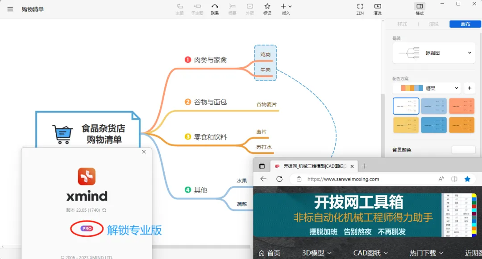Select the 零食和饮料 topic

pyautogui.click(x=210, y=137)
